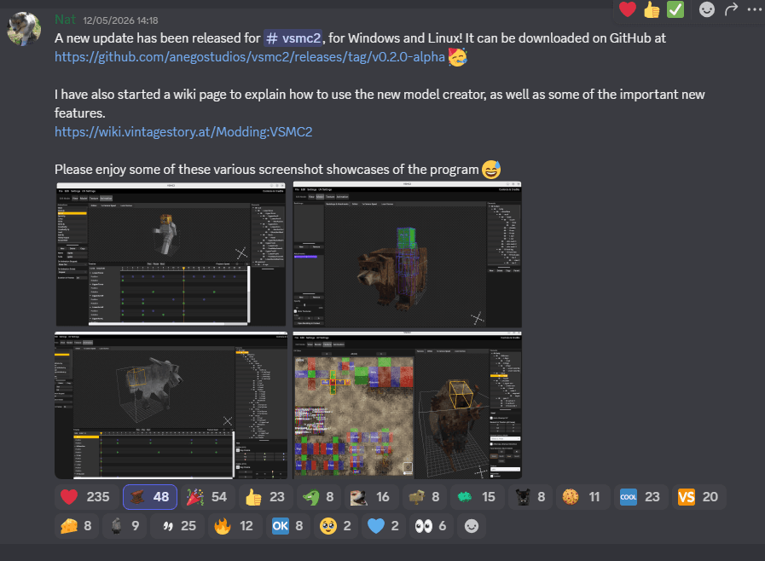
Task: Toggle the anvil reaction with 48
Action: (150, 497)
